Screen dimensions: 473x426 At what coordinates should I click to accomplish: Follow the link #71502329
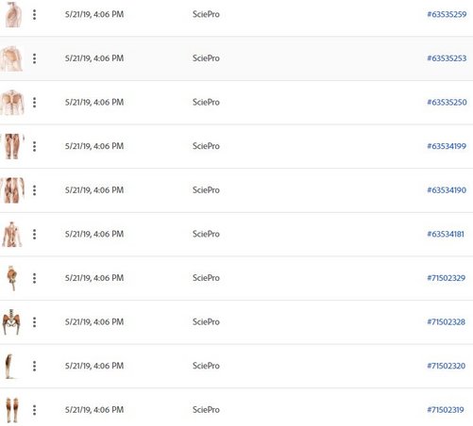coord(446,278)
